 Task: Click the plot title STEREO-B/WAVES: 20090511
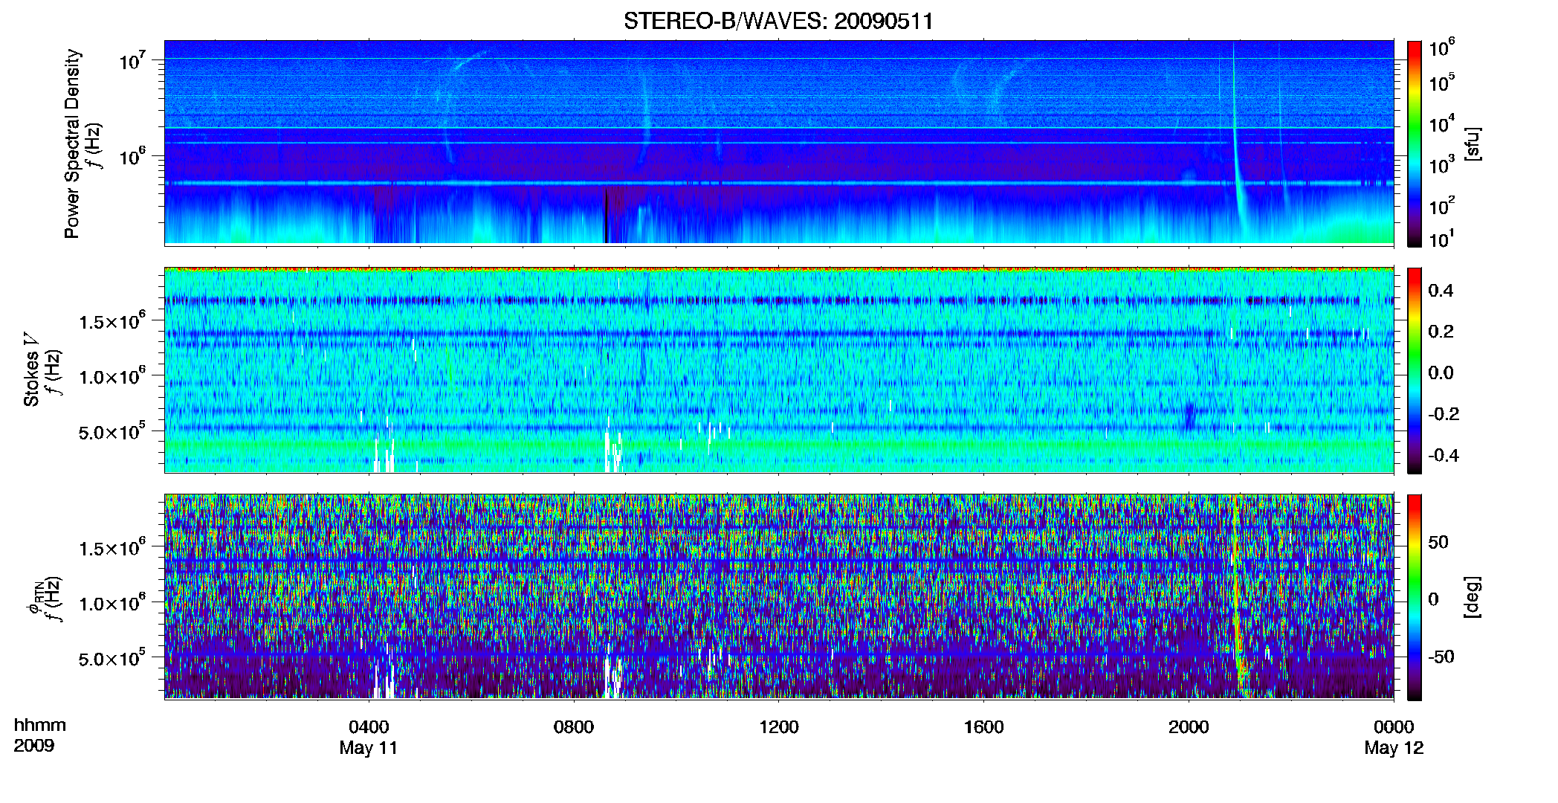click(778, 21)
